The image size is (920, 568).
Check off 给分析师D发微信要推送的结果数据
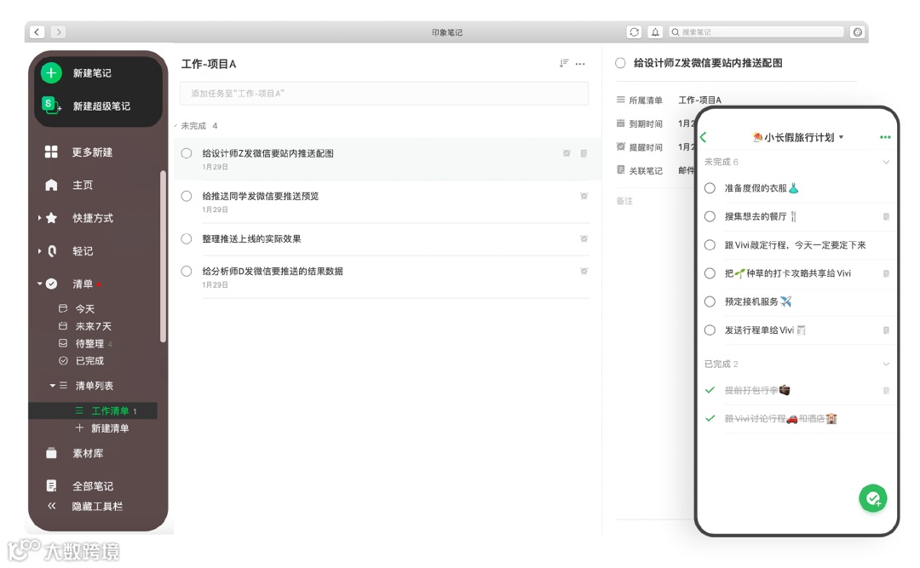tap(187, 271)
